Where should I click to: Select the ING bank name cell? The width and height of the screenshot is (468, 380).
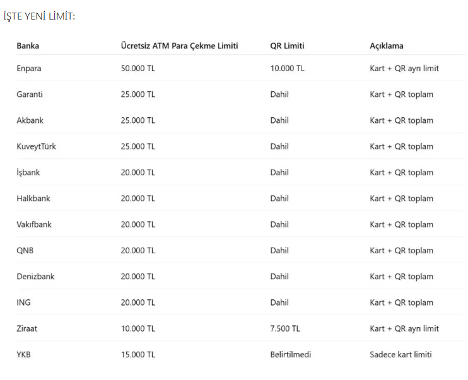23,302
